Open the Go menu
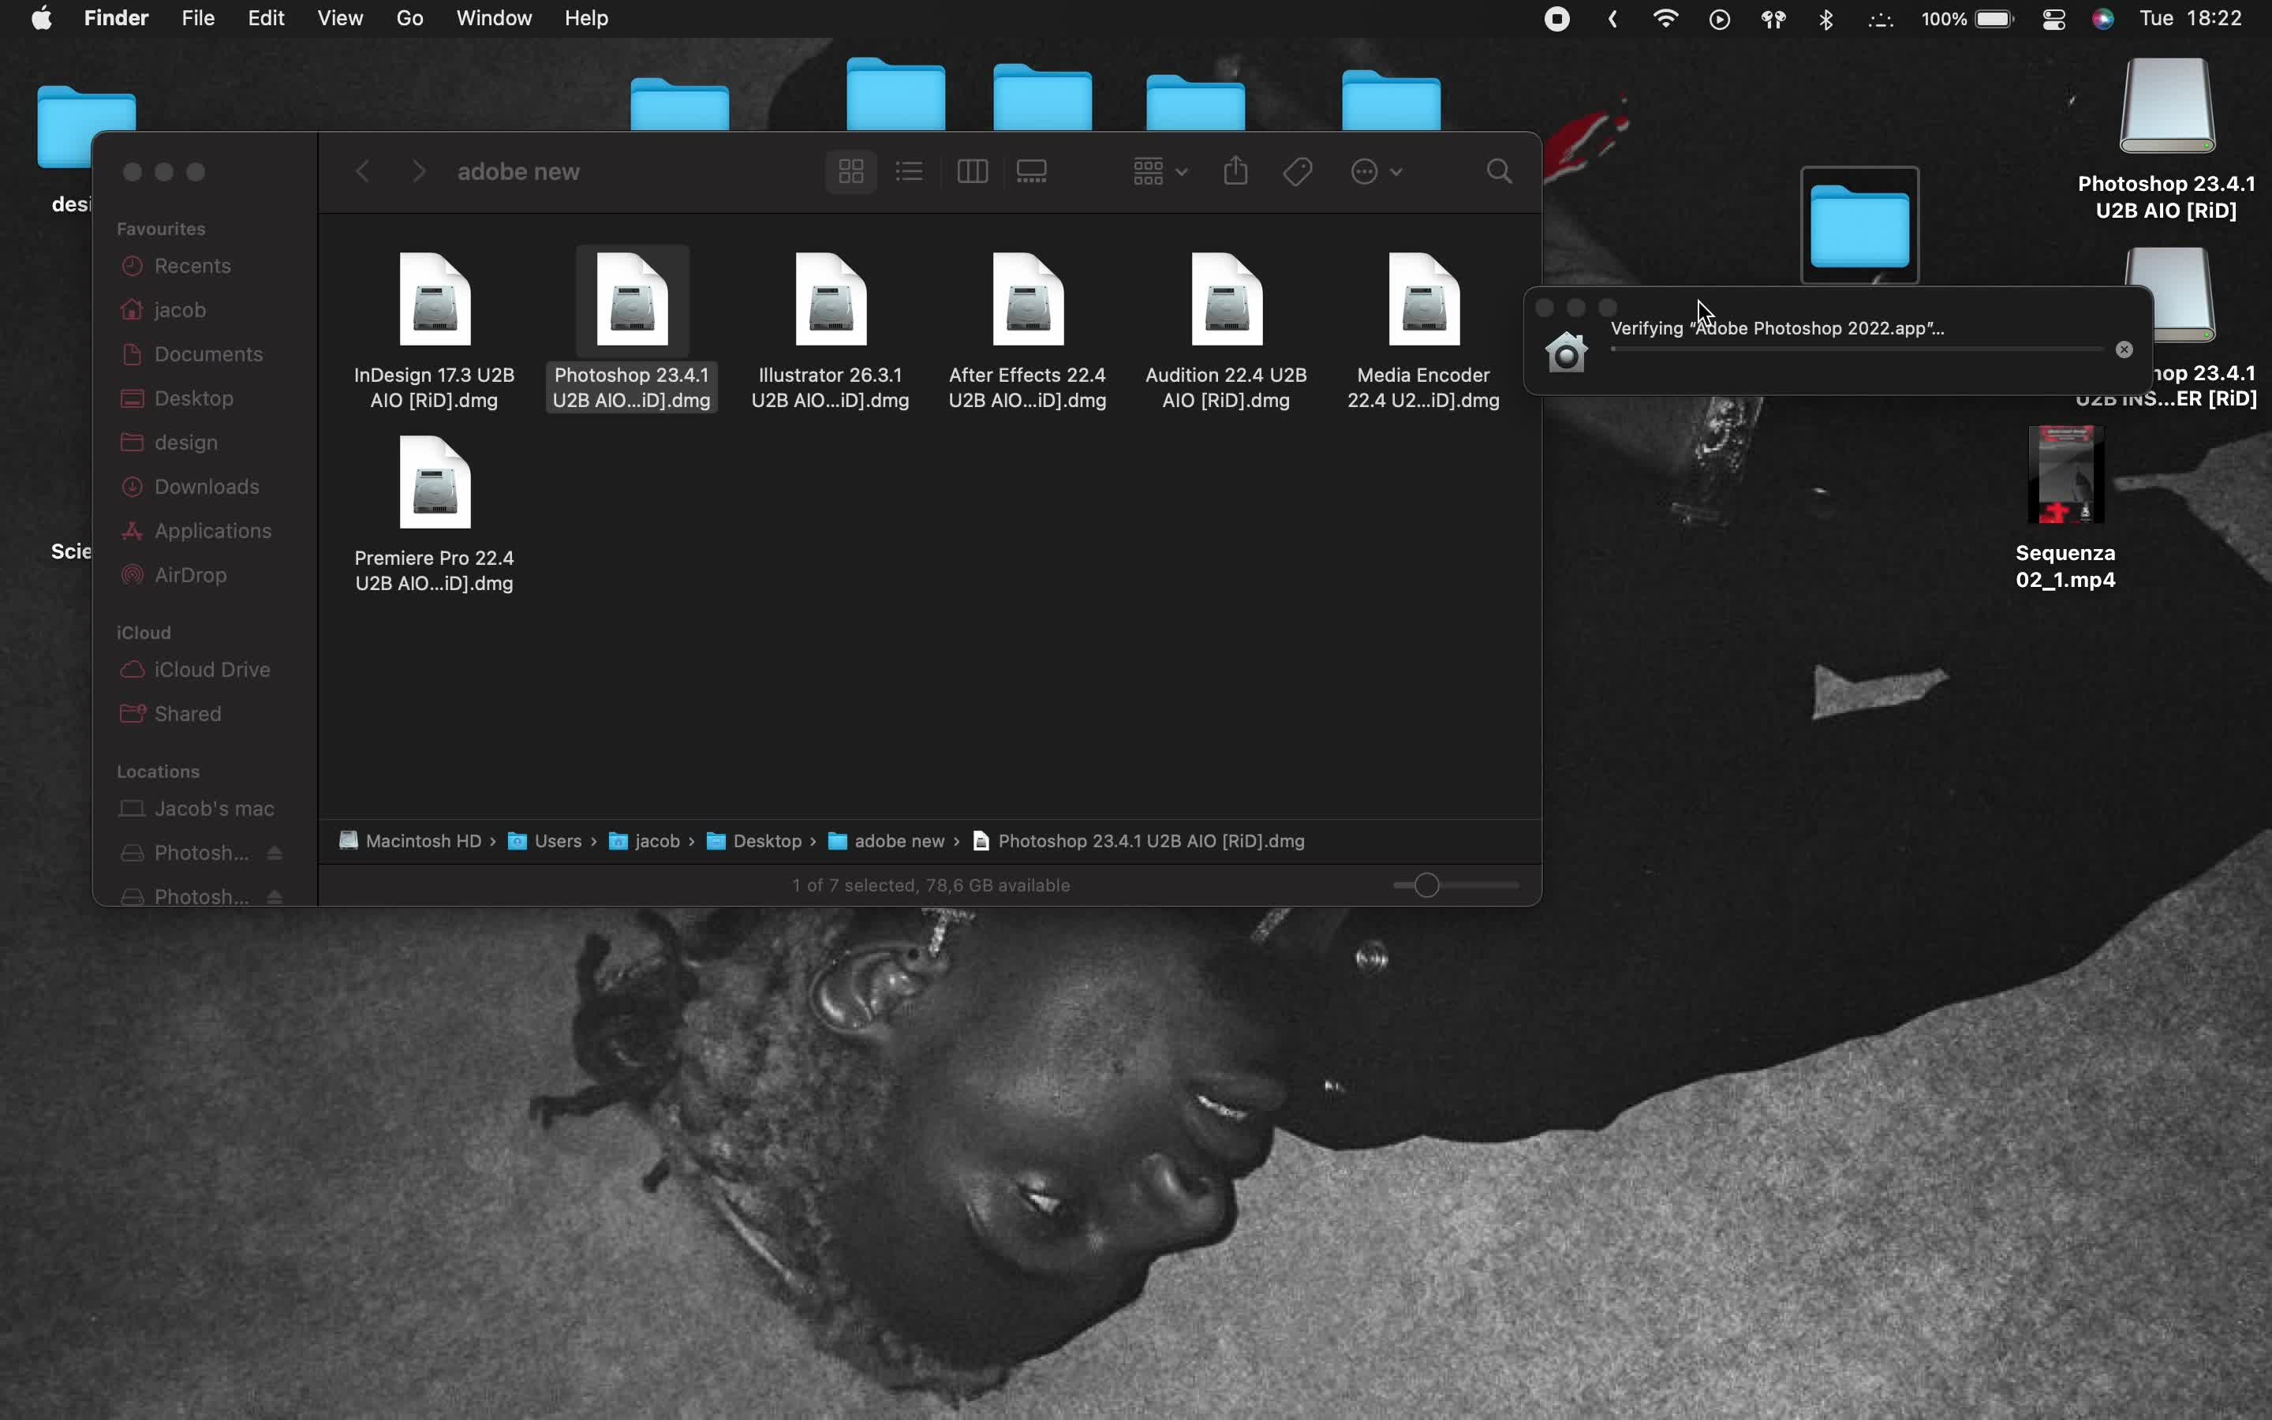The image size is (2272, 1420). point(409,18)
